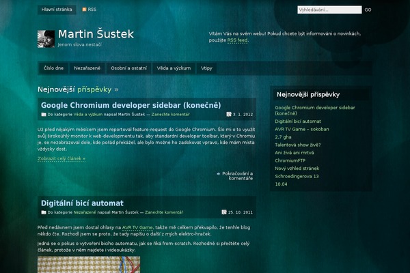
Task: Focus the Vyhledávání search field
Action: (x=329, y=10)
